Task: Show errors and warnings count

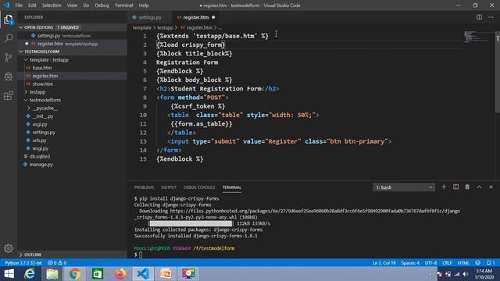Action: (x=57, y=263)
